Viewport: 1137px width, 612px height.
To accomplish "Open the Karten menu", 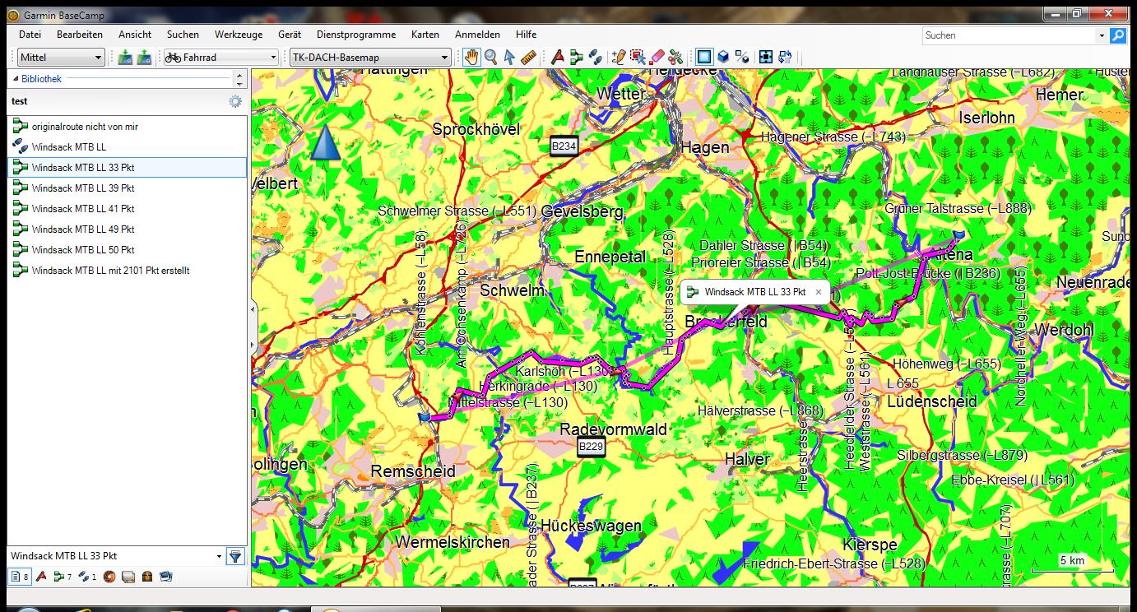I will (425, 35).
